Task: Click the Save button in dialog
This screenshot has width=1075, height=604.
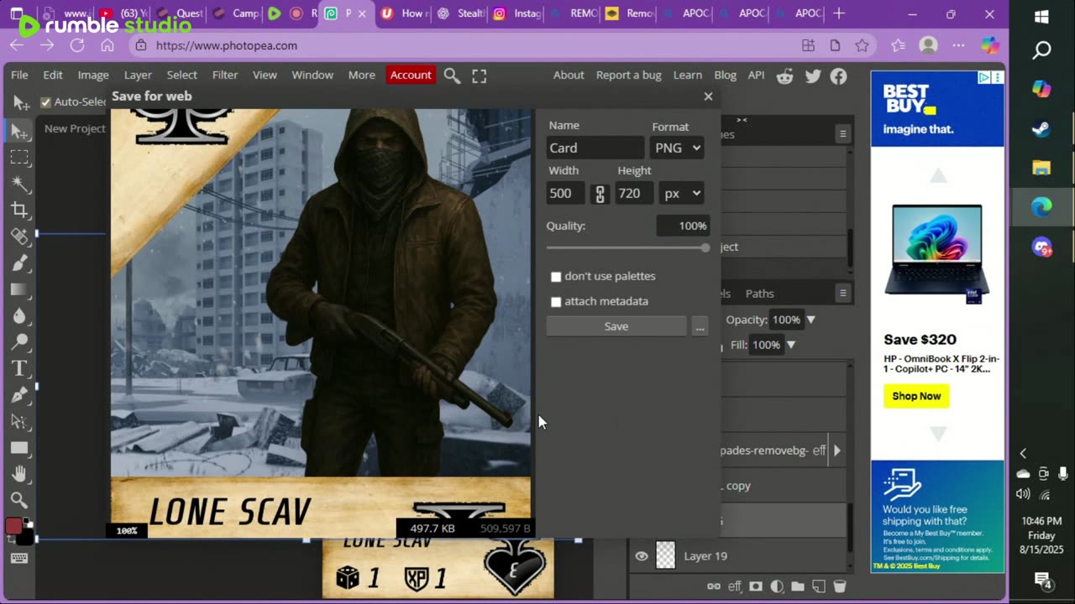Action: pos(616,326)
